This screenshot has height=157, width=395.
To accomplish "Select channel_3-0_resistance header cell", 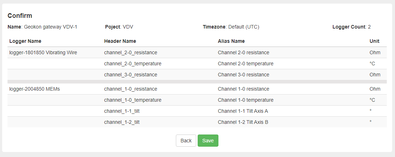I will point(130,75).
